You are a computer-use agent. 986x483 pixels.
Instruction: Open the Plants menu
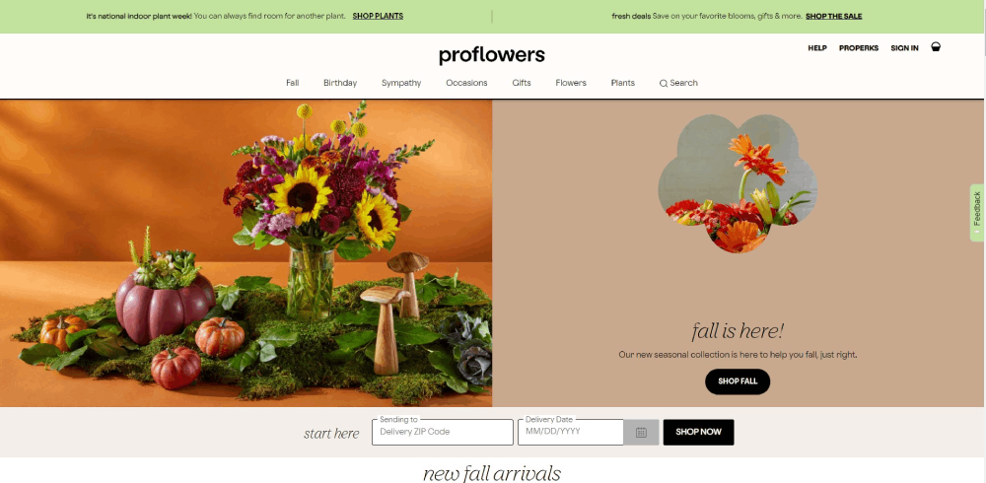622,83
